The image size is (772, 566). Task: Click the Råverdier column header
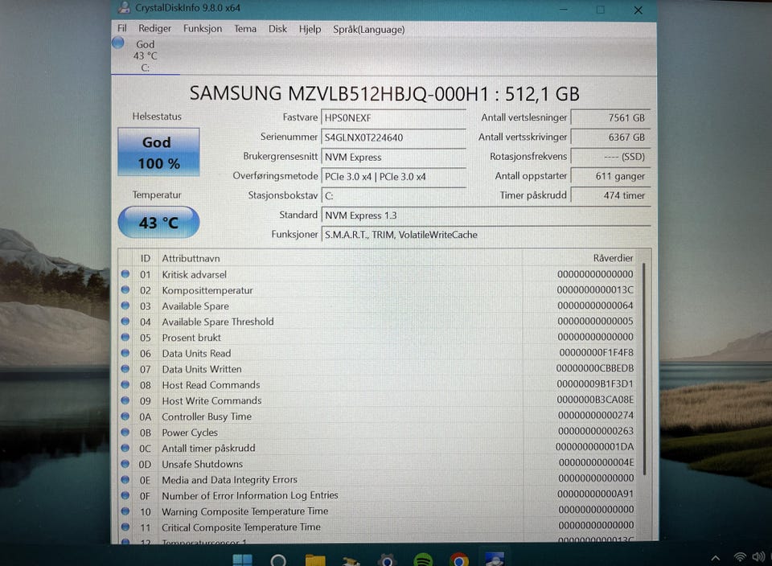pos(613,258)
